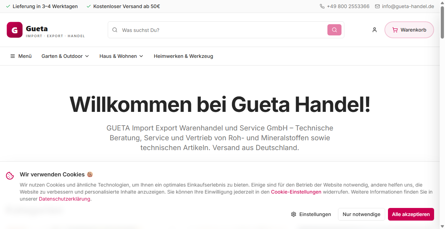Screen dimensions: 445x229
Task: Open the Heimwerken & Werkzeug menu item
Action: (183, 56)
